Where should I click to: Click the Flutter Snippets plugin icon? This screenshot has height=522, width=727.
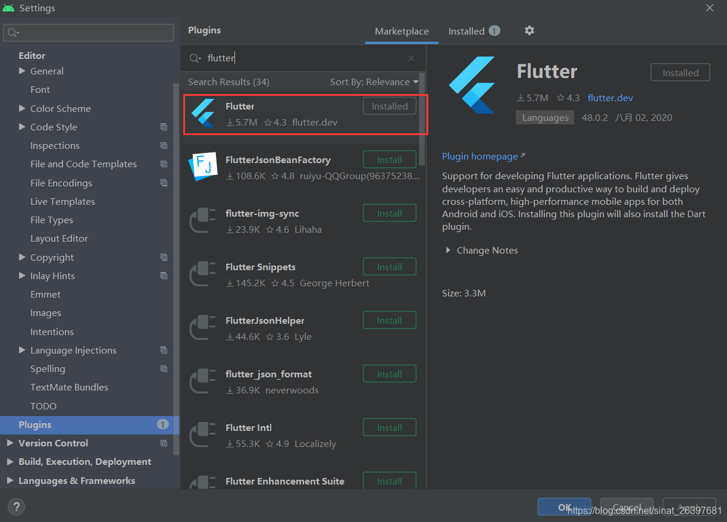(202, 274)
